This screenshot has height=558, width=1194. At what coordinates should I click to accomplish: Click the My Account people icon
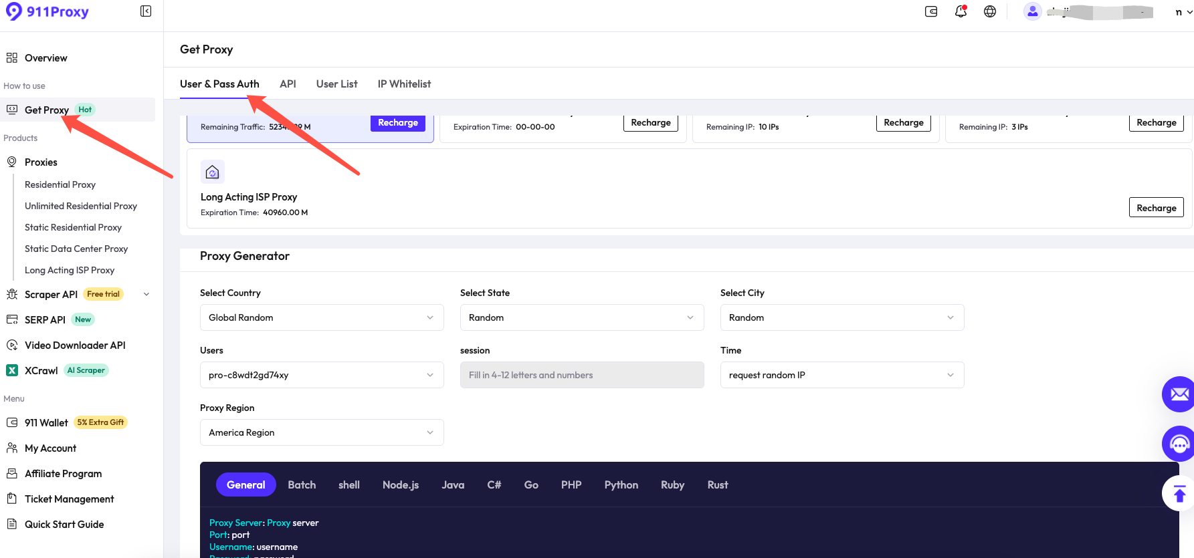12,448
